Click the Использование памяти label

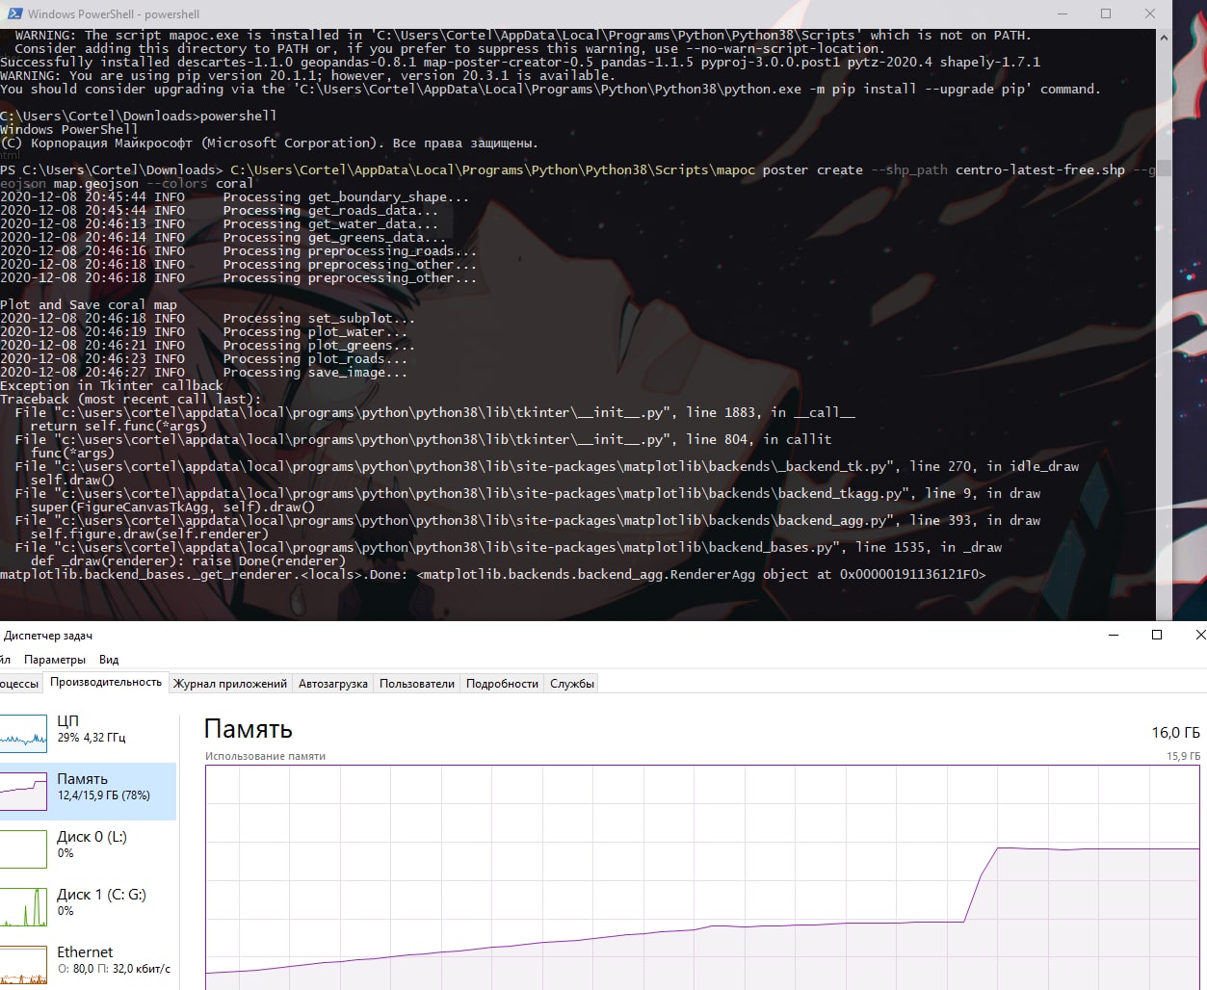point(265,756)
